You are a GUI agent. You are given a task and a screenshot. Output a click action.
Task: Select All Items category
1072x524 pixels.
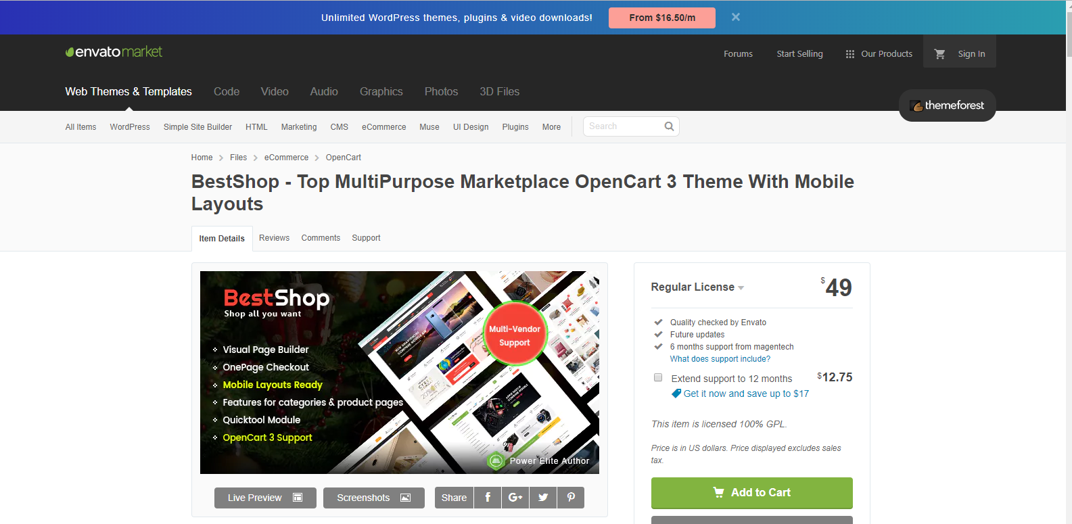click(x=80, y=127)
